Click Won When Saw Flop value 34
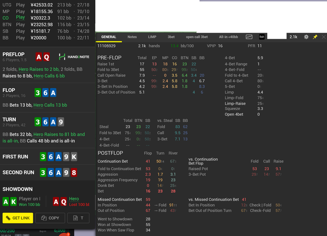 tap(148, 230)
